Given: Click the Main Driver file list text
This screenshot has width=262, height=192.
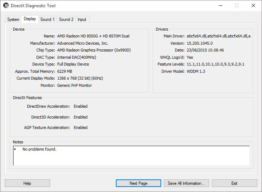Looking at the screenshot, I should [218, 36].
